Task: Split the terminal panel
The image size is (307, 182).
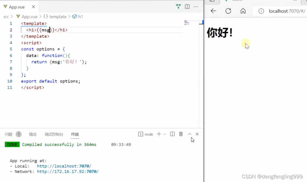Action: [172, 134]
